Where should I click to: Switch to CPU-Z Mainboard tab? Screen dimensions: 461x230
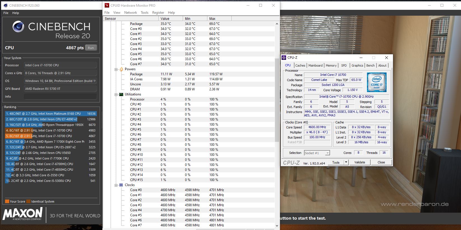click(x=315, y=65)
